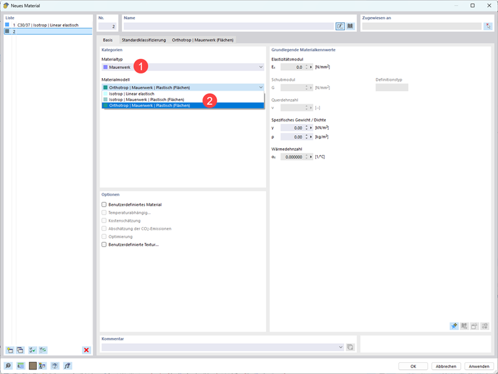Maximize the Neues Material window

pyautogui.click(x=472, y=5)
